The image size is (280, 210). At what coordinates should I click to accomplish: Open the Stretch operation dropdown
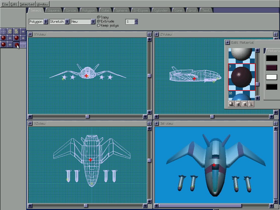(67, 22)
